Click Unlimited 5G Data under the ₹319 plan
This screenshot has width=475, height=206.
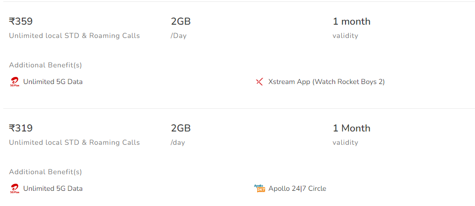(x=53, y=188)
